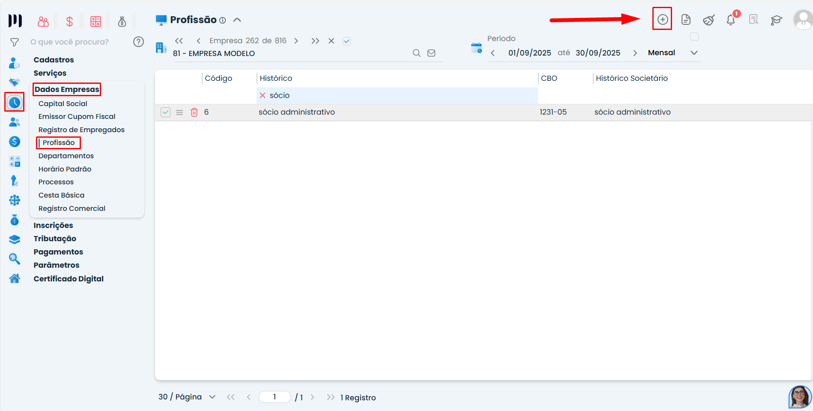813x411 pixels.
Task: Select the stacked layers sidebar icon
Action: click(x=15, y=239)
